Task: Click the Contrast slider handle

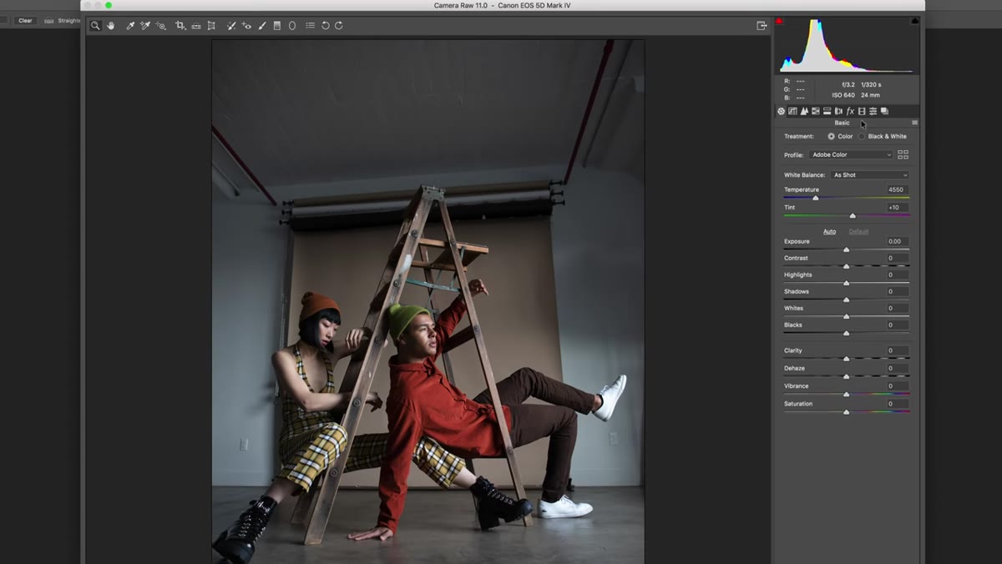Action: (846, 267)
